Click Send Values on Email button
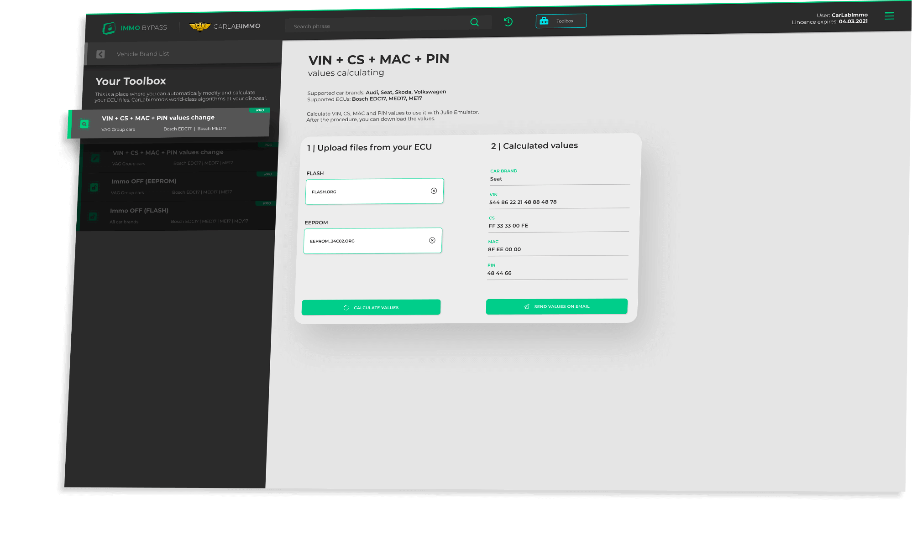 (x=557, y=306)
